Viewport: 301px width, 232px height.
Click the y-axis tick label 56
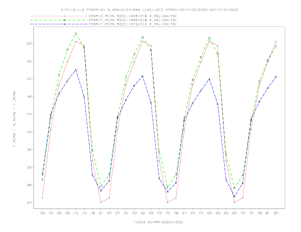29,61
